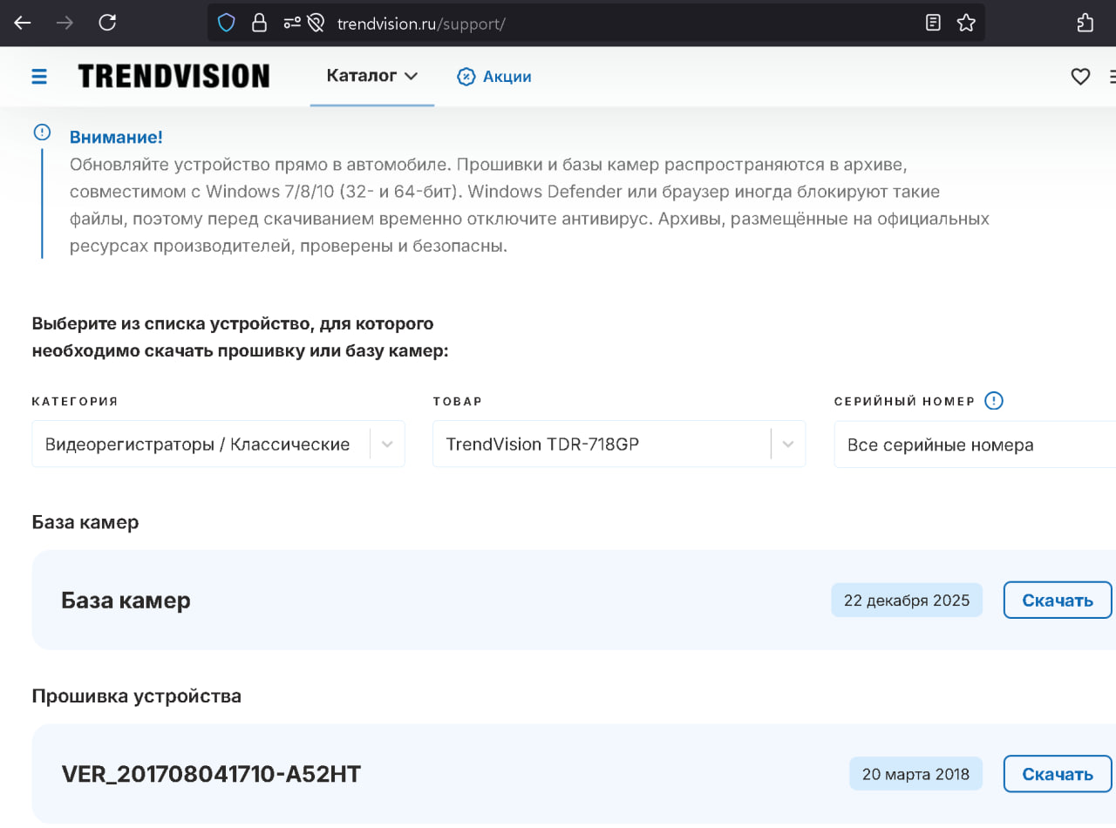The width and height of the screenshot is (1116, 828).
Task: Expand the Каталог menu
Action: 371,76
